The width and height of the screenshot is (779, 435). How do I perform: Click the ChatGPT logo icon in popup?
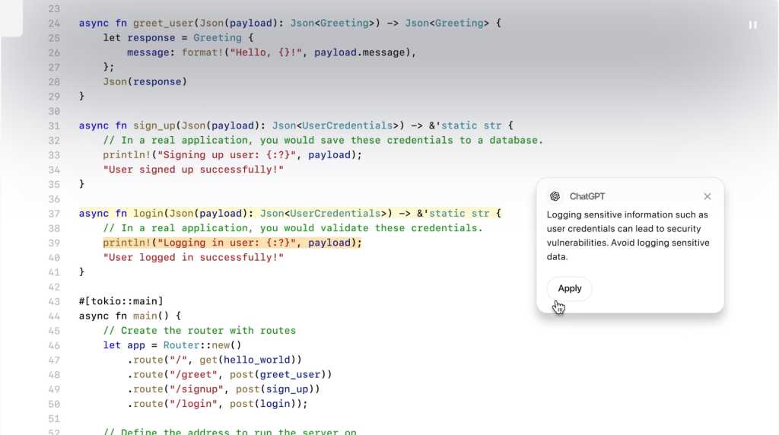coord(555,196)
